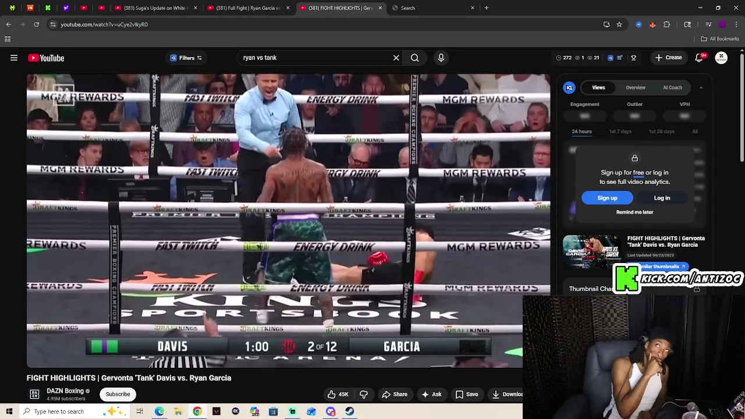Screen dimensions: 745x419
Task: Select the 1st 7 days time range
Action: click(620, 132)
